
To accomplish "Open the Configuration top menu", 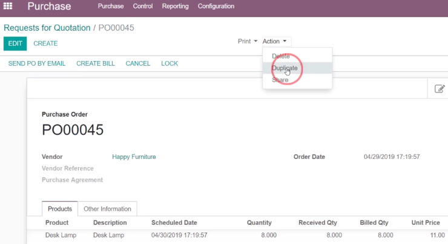I will [216, 6].
